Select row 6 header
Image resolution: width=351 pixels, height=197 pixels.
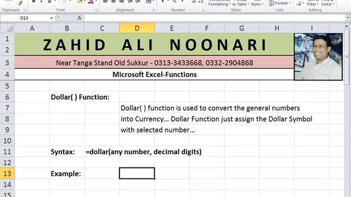pyautogui.click(x=7, y=97)
